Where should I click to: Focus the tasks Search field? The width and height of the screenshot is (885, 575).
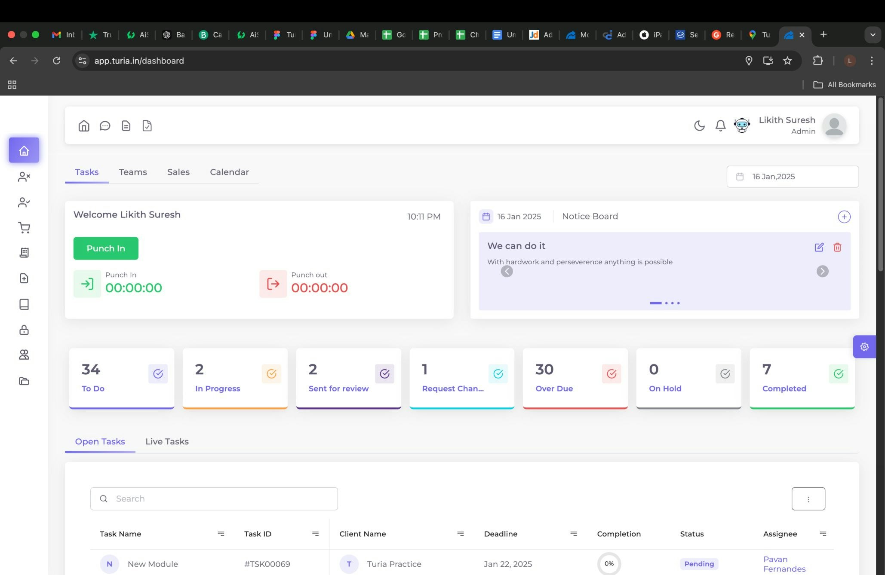point(214,499)
